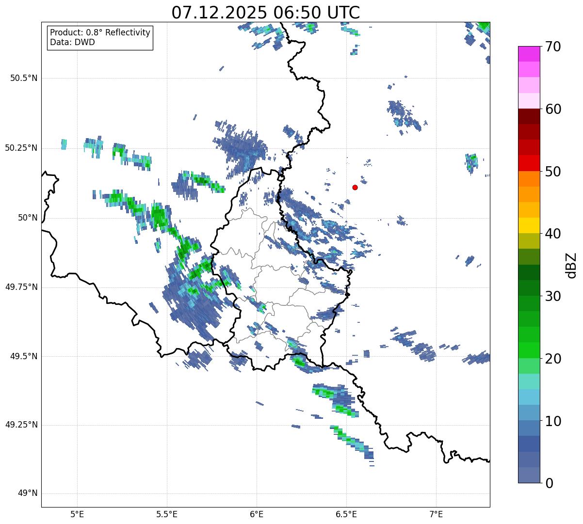
Task: Click the 'dBZ' colorbar axis label
Action: tap(571, 265)
